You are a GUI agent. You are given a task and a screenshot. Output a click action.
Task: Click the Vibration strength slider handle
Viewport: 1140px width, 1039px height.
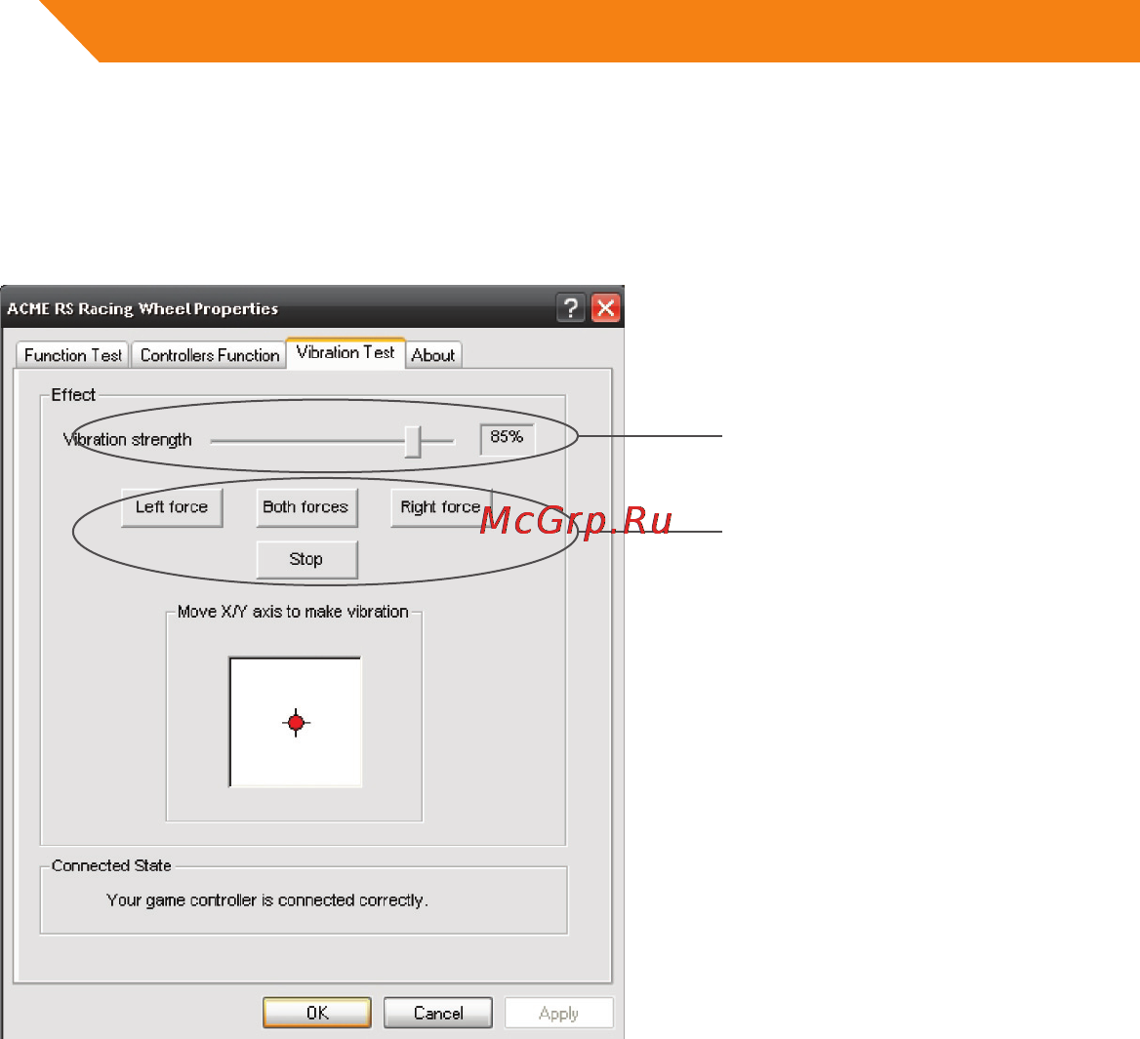pyautogui.click(x=413, y=442)
